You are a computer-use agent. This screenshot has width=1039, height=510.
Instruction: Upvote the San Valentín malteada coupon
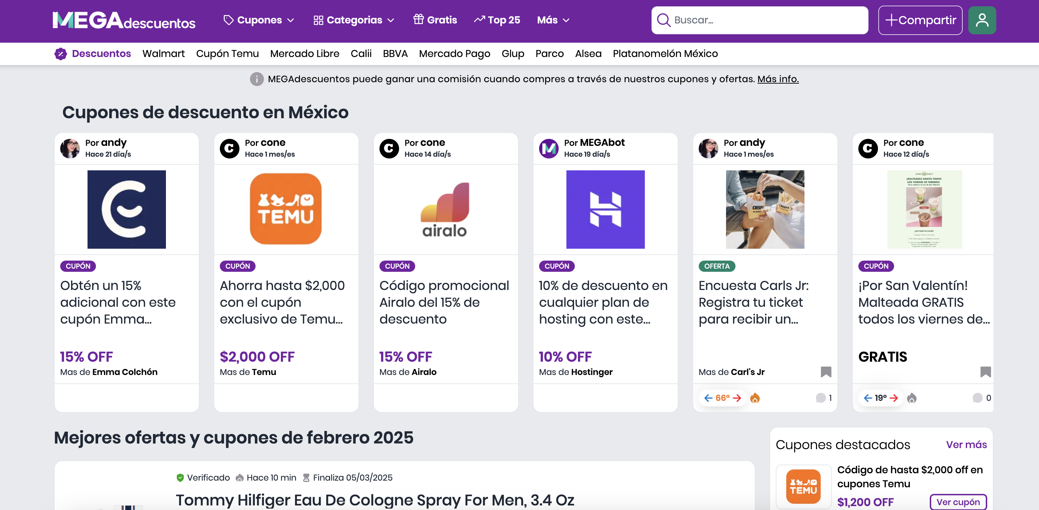tap(893, 398)
